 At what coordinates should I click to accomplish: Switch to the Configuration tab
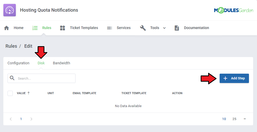[18, 63]
